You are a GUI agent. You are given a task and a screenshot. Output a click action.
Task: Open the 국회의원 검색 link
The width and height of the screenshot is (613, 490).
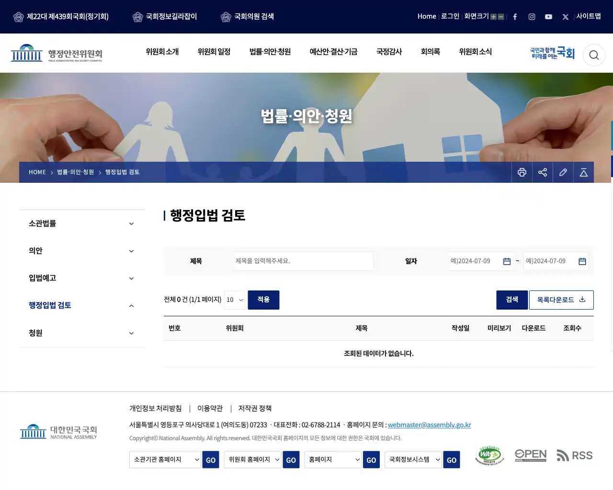pos(248,17)
